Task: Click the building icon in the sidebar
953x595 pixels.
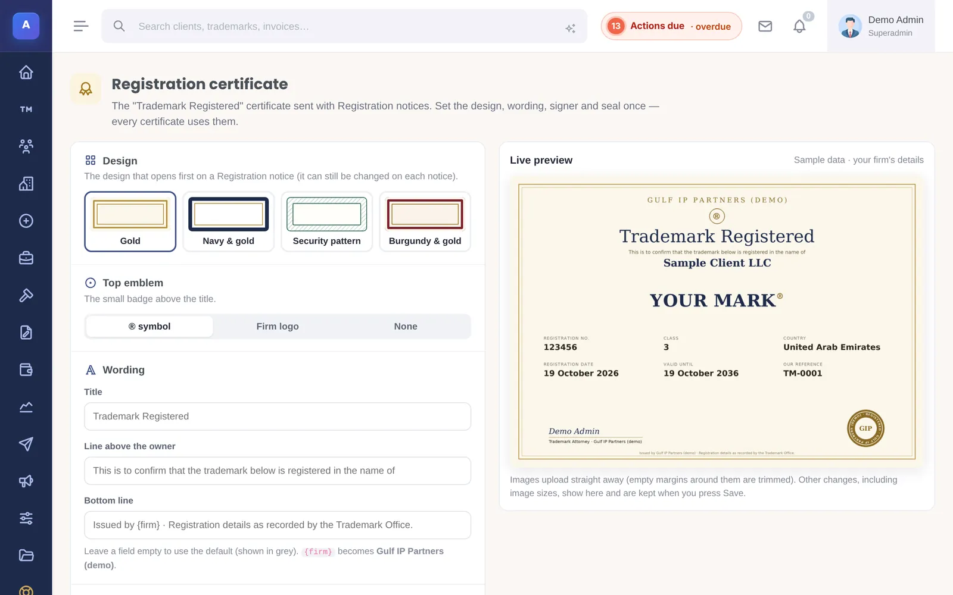Action: (x=26, y=184)
